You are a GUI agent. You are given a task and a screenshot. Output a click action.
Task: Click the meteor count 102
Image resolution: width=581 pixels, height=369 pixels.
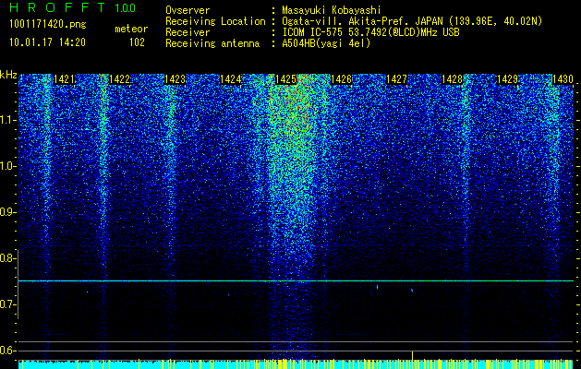tap(137, 42)
